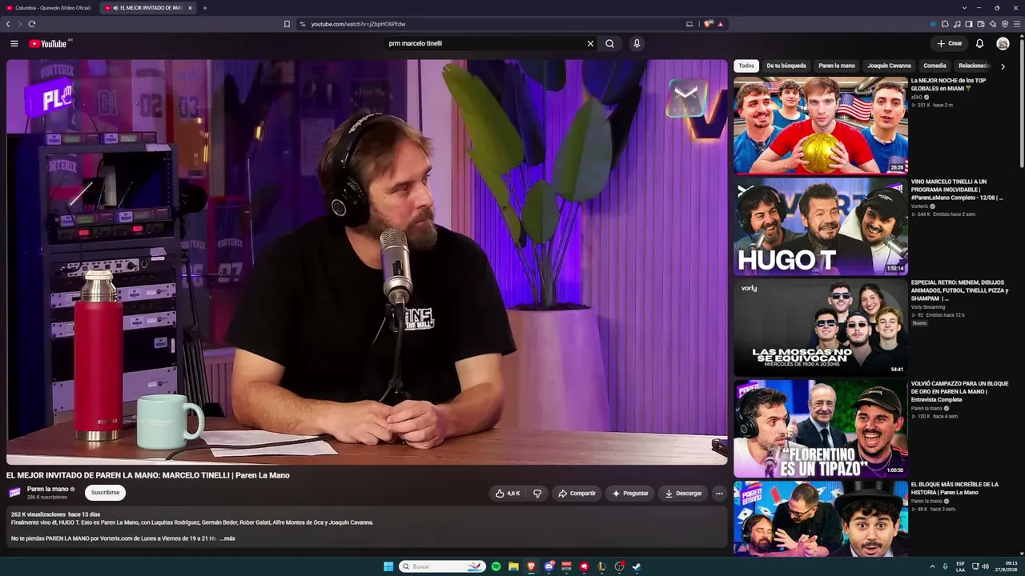Open the account avatar menu
Viewport: 1025px width, 576px height.
1003,43
